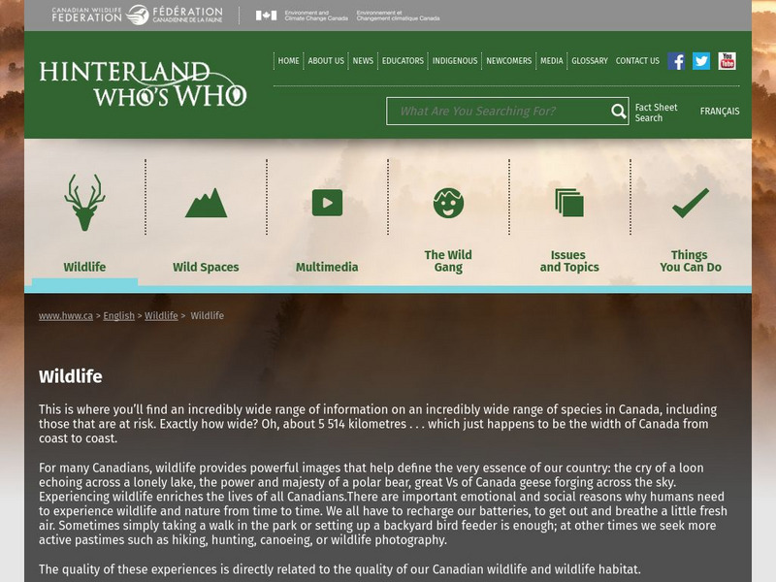Open the NEWCOMERS menu entry

coord(508,60)
